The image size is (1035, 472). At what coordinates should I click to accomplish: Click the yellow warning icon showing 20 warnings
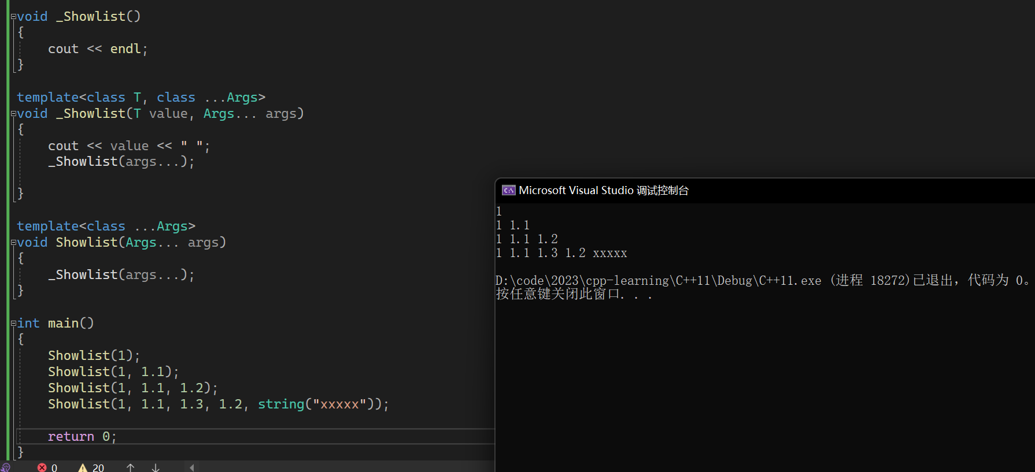click(x=83, y=467)
